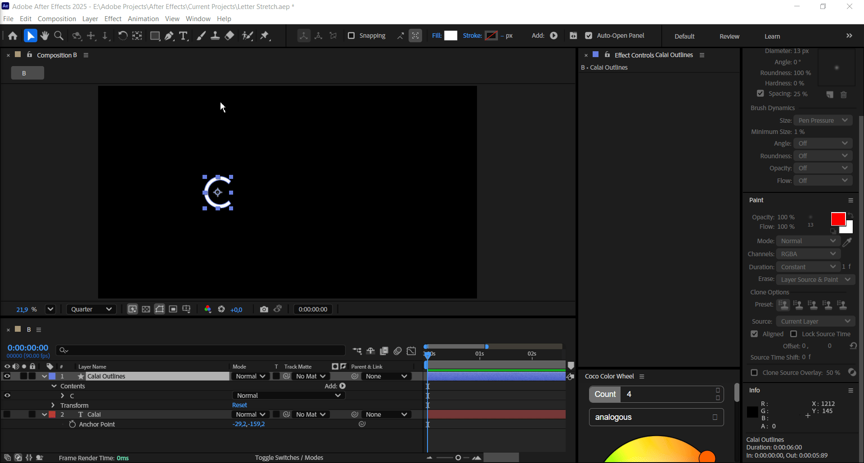Viewport: 864px width, 463px height.
Task: Uncheck Auto-Open Panel checkbox
Action: 589,36
